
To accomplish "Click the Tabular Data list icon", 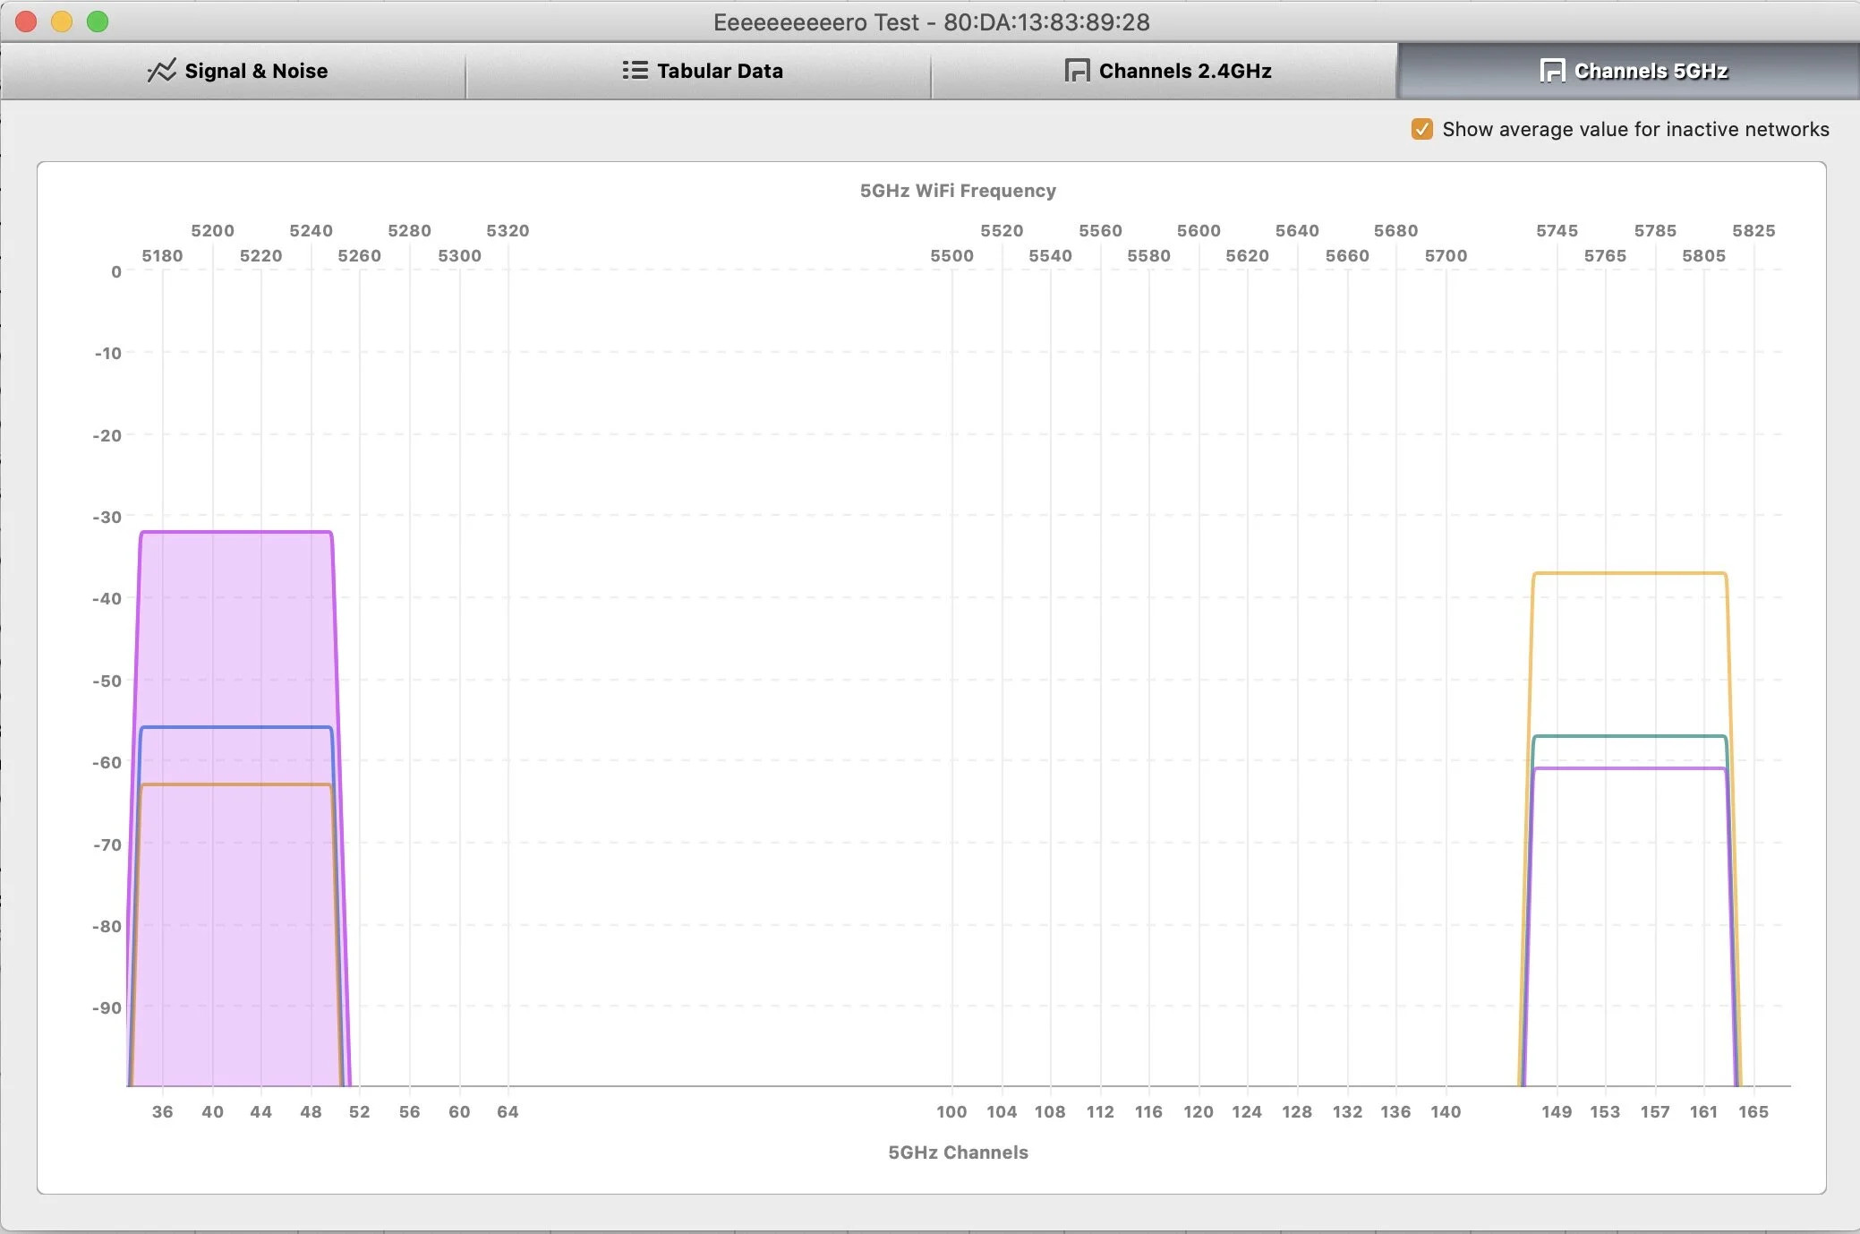I will coord(635,70).
